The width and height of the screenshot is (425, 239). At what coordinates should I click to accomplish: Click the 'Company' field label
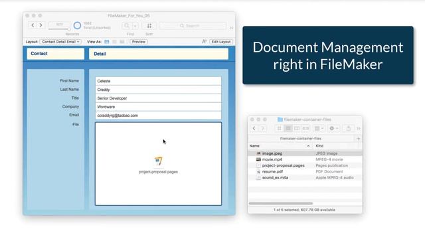(x=70, y=106)
